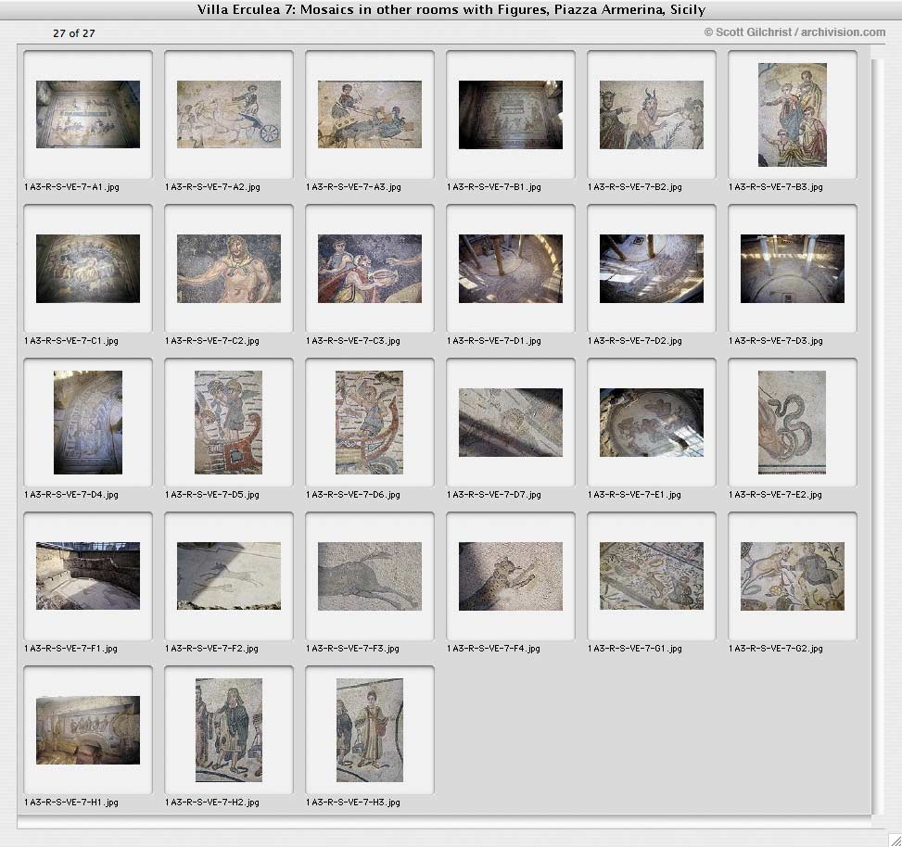Open thumbnail 1A3-R-S-VE-7-G1.jpg
This screenshot has width=902, height=847.
(652, 575)
